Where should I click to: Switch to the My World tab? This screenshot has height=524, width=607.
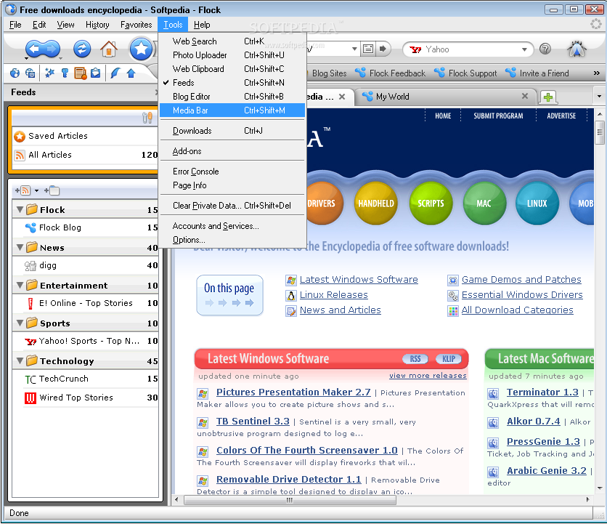[x=444, y=97]
